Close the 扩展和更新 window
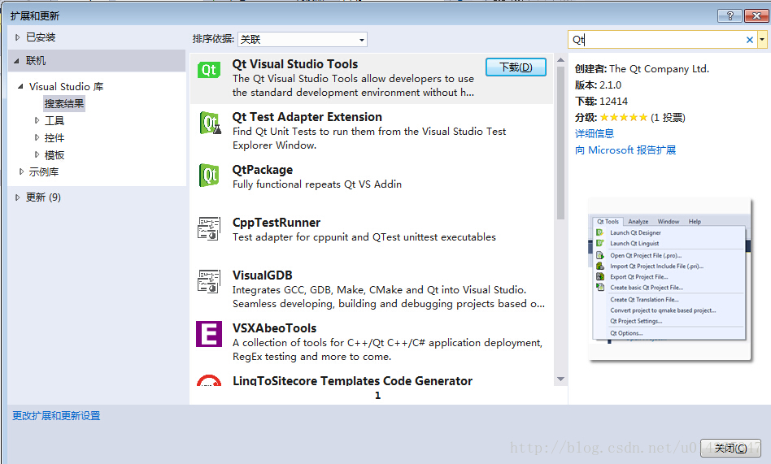771x464 pixels. tap(756, 15)
